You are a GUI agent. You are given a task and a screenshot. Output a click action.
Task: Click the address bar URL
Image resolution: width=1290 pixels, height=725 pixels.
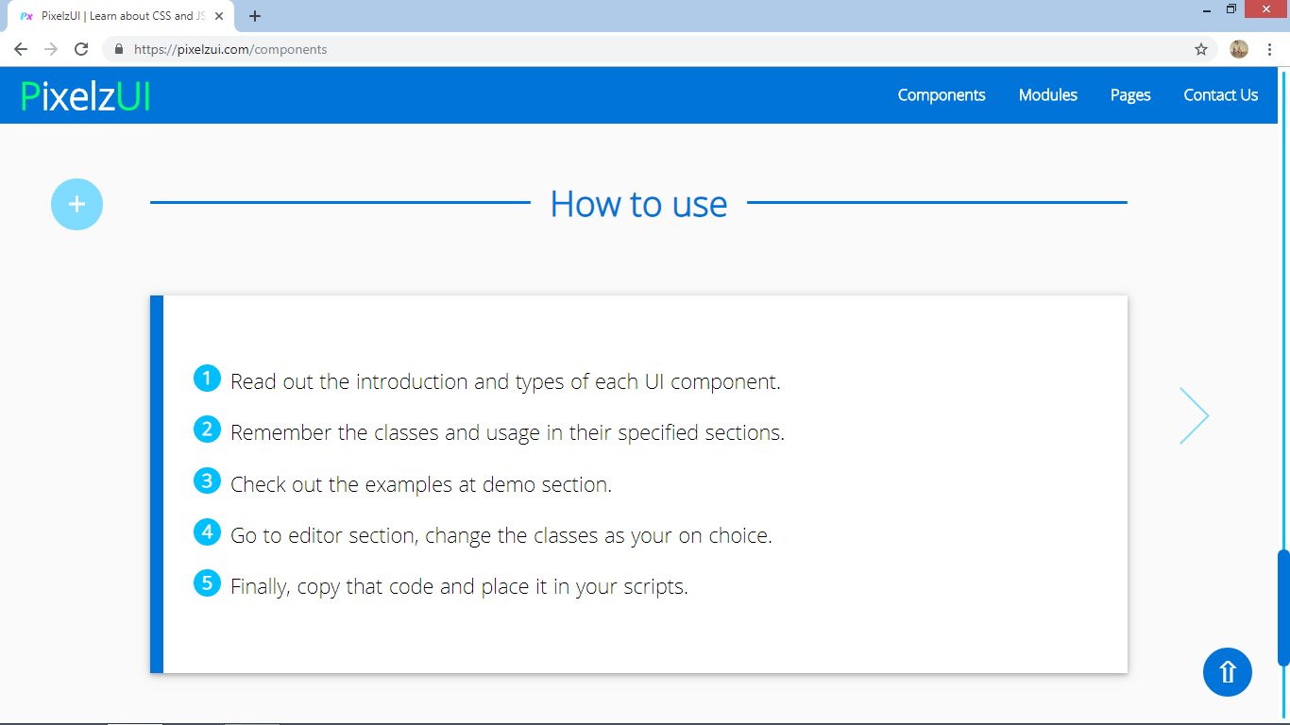(x=230, y=49)
